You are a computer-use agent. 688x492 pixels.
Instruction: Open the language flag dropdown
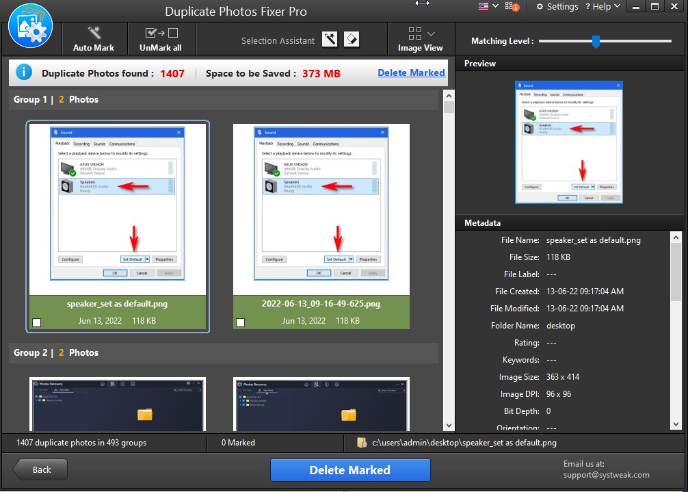[x=486, y=6]
